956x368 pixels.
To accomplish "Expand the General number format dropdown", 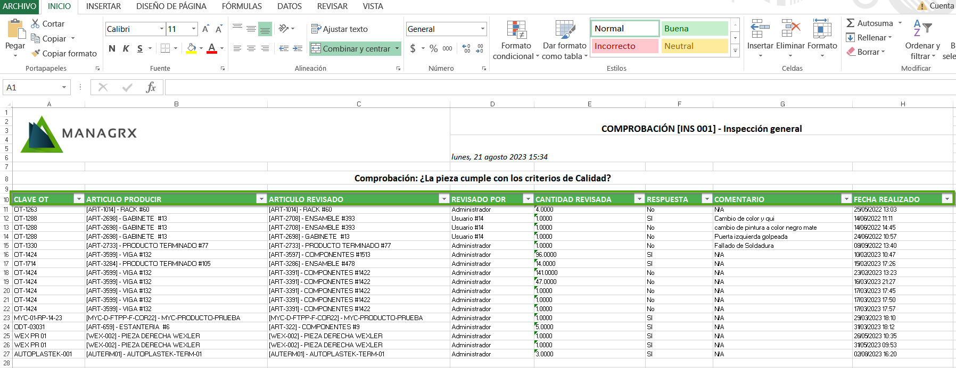I will [x=483, y=29].
